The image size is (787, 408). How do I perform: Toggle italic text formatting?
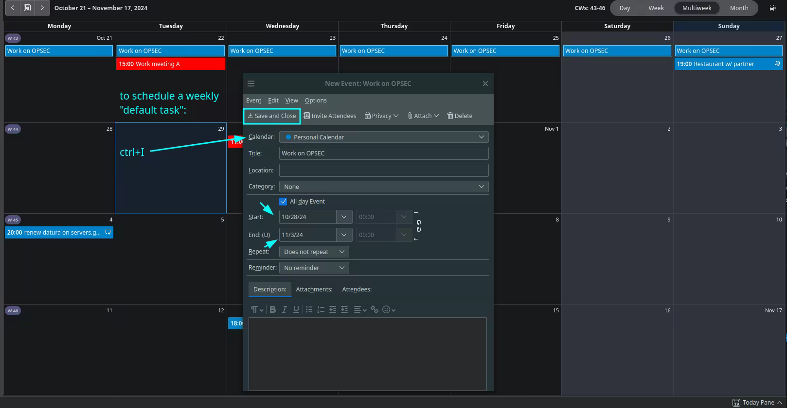(x=285, y=309)
